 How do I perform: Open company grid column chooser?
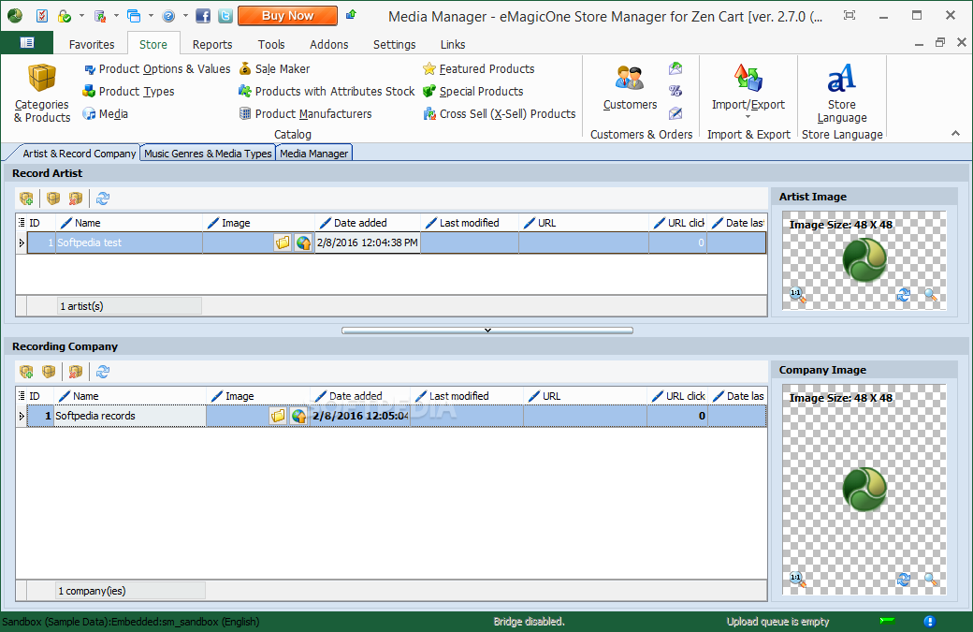coord(22,396)
